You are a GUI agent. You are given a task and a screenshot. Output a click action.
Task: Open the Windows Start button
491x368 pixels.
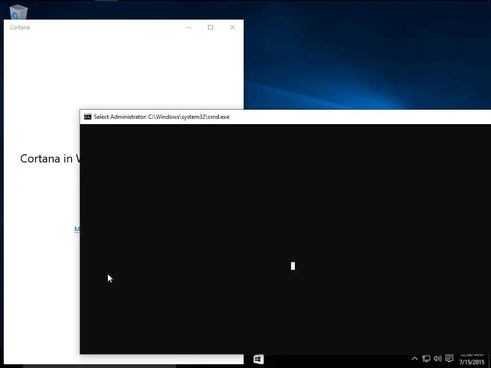tap(258, 359)
